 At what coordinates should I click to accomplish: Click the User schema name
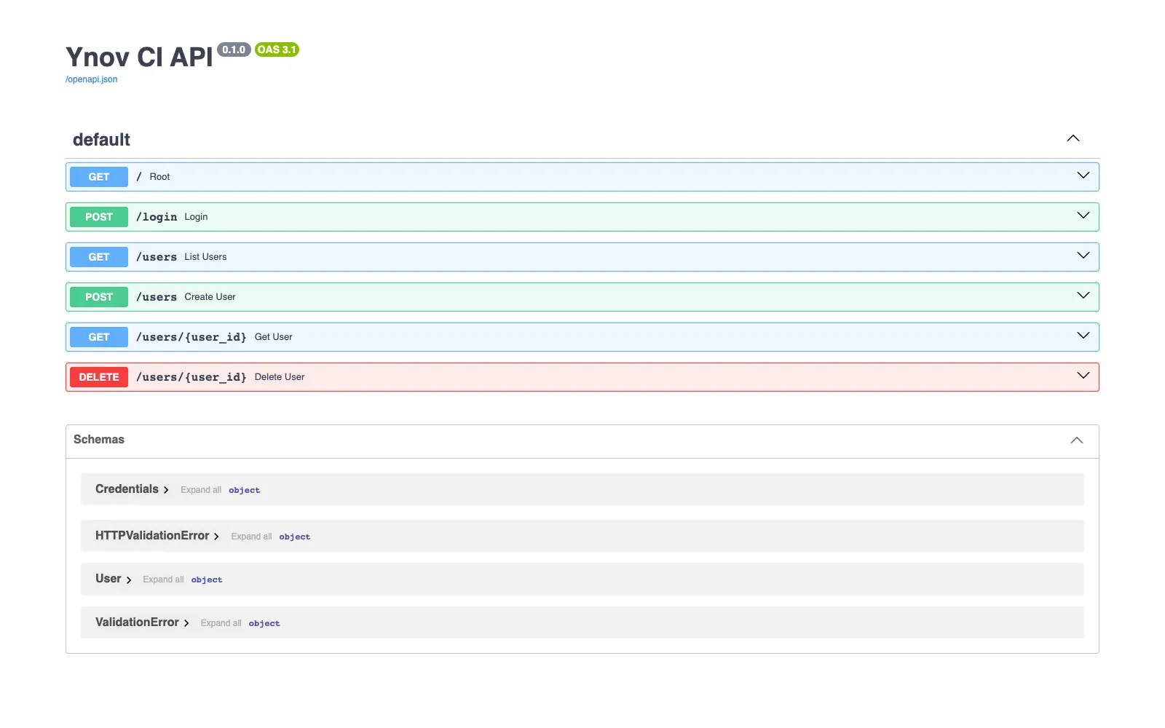click(x=108, y=579)
